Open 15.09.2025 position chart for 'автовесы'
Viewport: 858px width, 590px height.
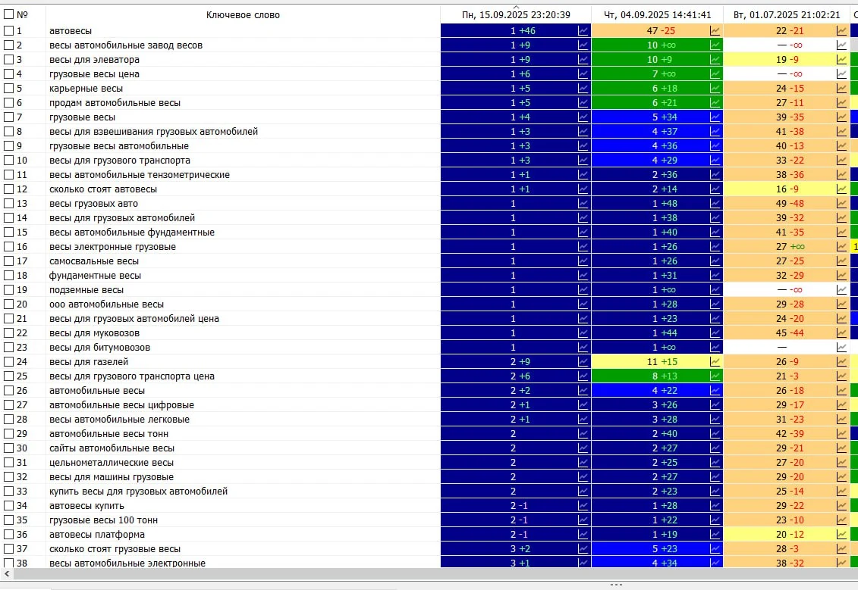point(583,31)
